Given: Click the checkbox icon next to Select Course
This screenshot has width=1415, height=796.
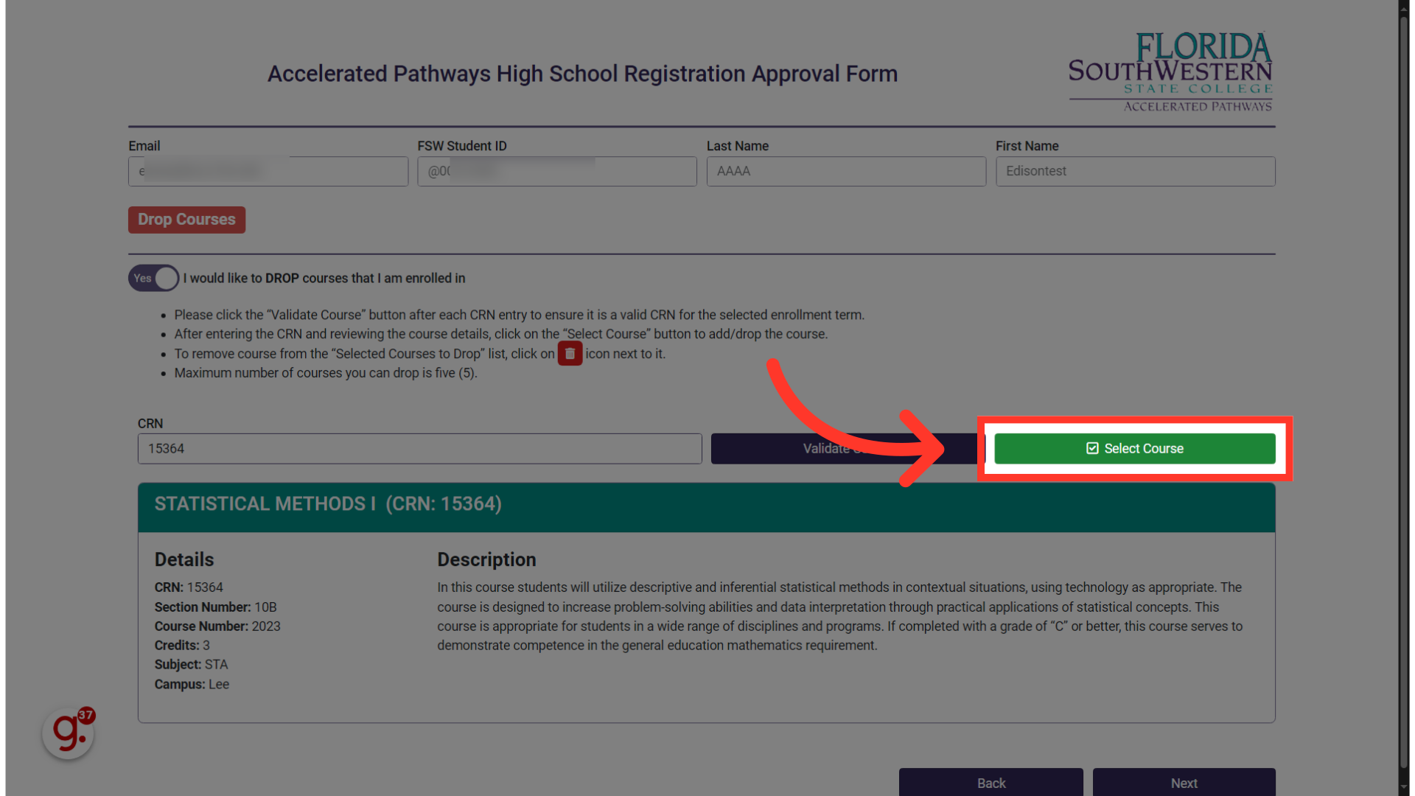Looking at the screenshot, I should pos(1091,448).
